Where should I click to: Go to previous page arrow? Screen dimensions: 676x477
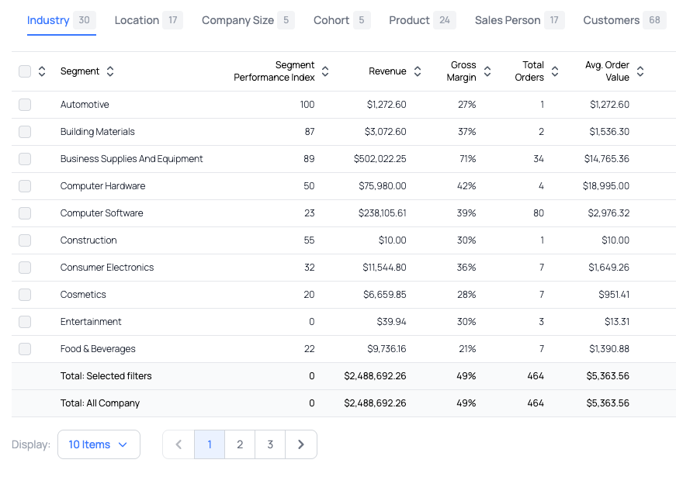[x=179, y=444]
